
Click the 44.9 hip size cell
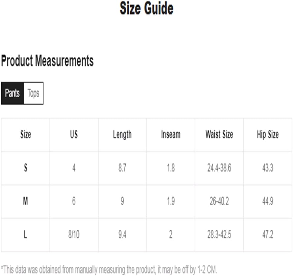pos(268,201)
